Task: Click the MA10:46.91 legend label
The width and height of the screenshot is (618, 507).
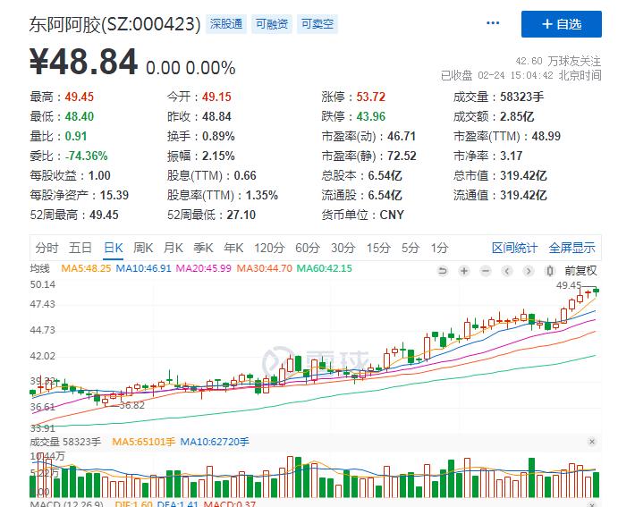Action: point(143,268)
